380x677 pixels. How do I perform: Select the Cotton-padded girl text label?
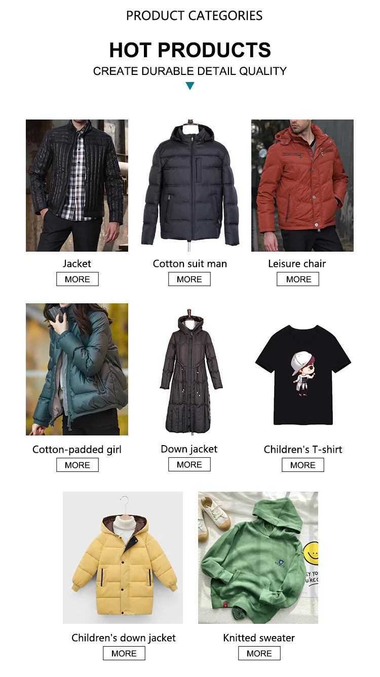(x=77, y=450)
